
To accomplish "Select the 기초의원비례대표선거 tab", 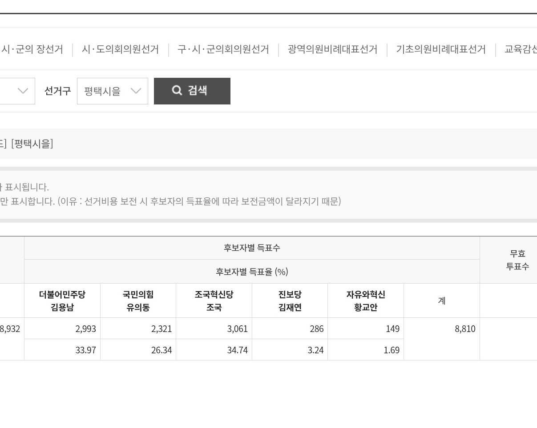I will click(441, 49).
